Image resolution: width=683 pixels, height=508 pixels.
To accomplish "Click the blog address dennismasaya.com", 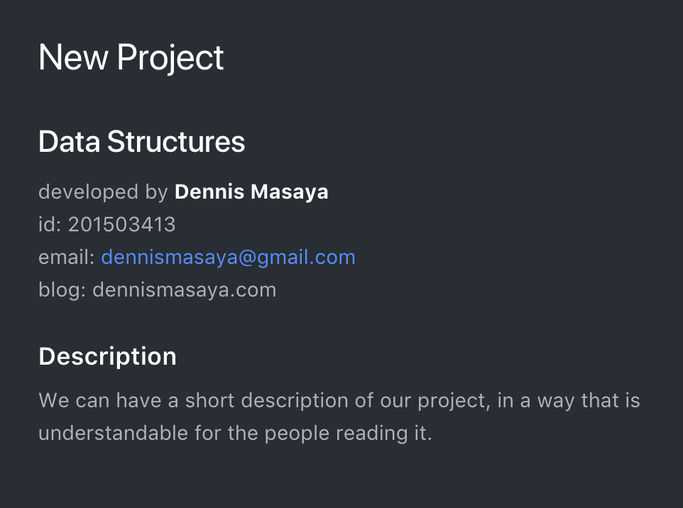I will tap(184, 290).
